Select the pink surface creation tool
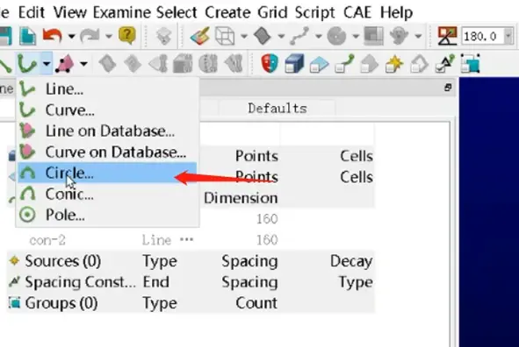This screenshot has width=519, height=347. pyautogui.click(x=64, y=63)
